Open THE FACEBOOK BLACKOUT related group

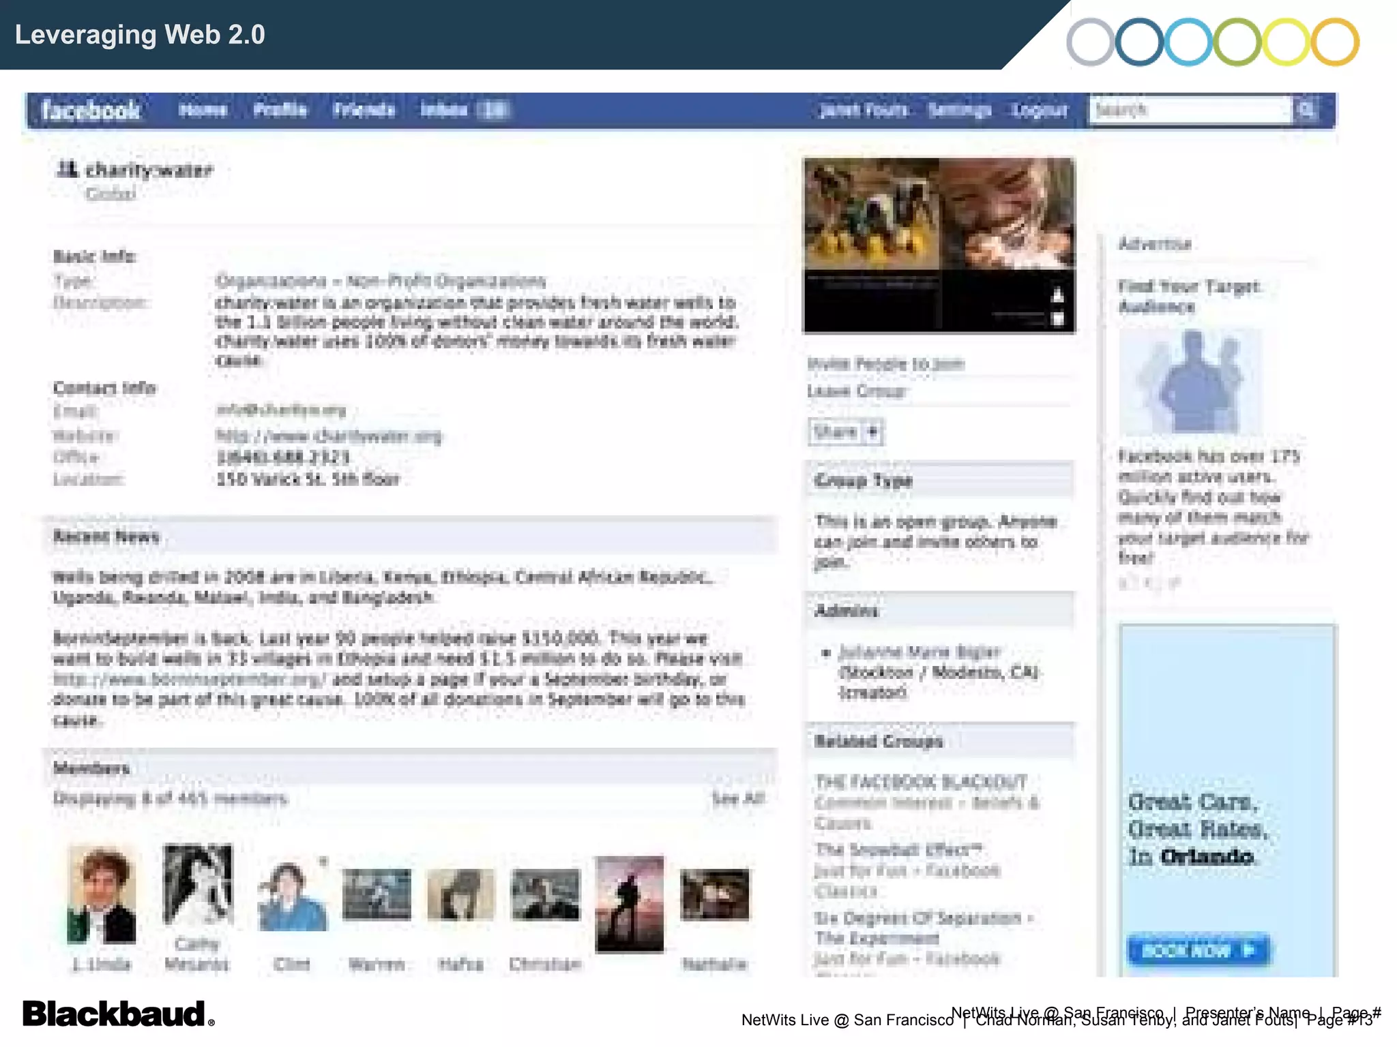921,782
